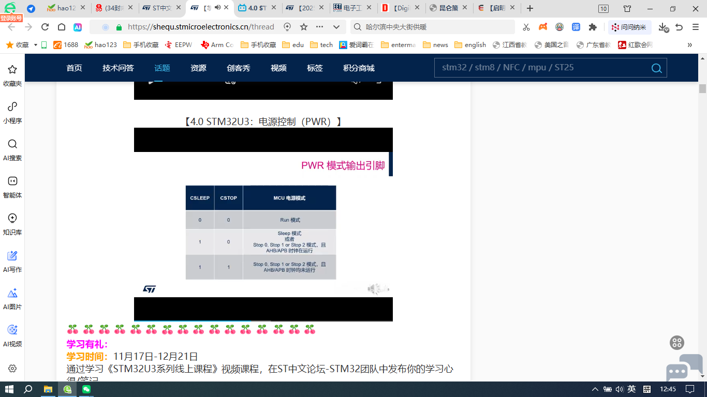Bookmark this page with the star icon
This screenshot has height=397, width=707.
click(x=304, y=27)
